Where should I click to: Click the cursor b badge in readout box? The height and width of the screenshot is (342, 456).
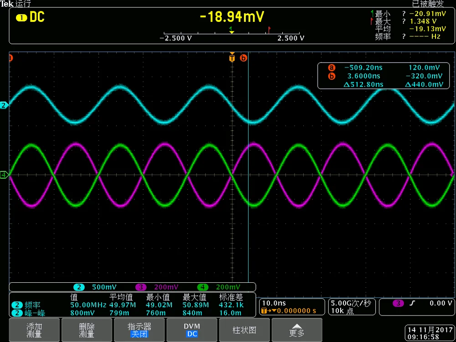click(332, 77)
